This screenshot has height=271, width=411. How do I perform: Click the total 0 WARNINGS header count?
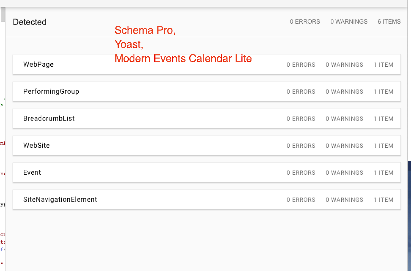click(349, 22)
